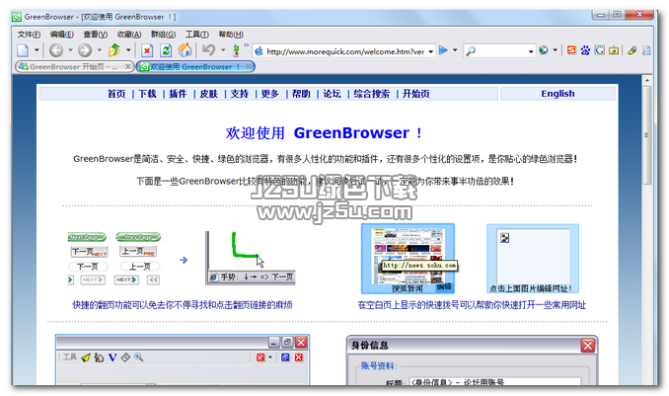Open the 文件(F) menu
The height and width of the screenshot is (396, 669).
click(29, 35)
